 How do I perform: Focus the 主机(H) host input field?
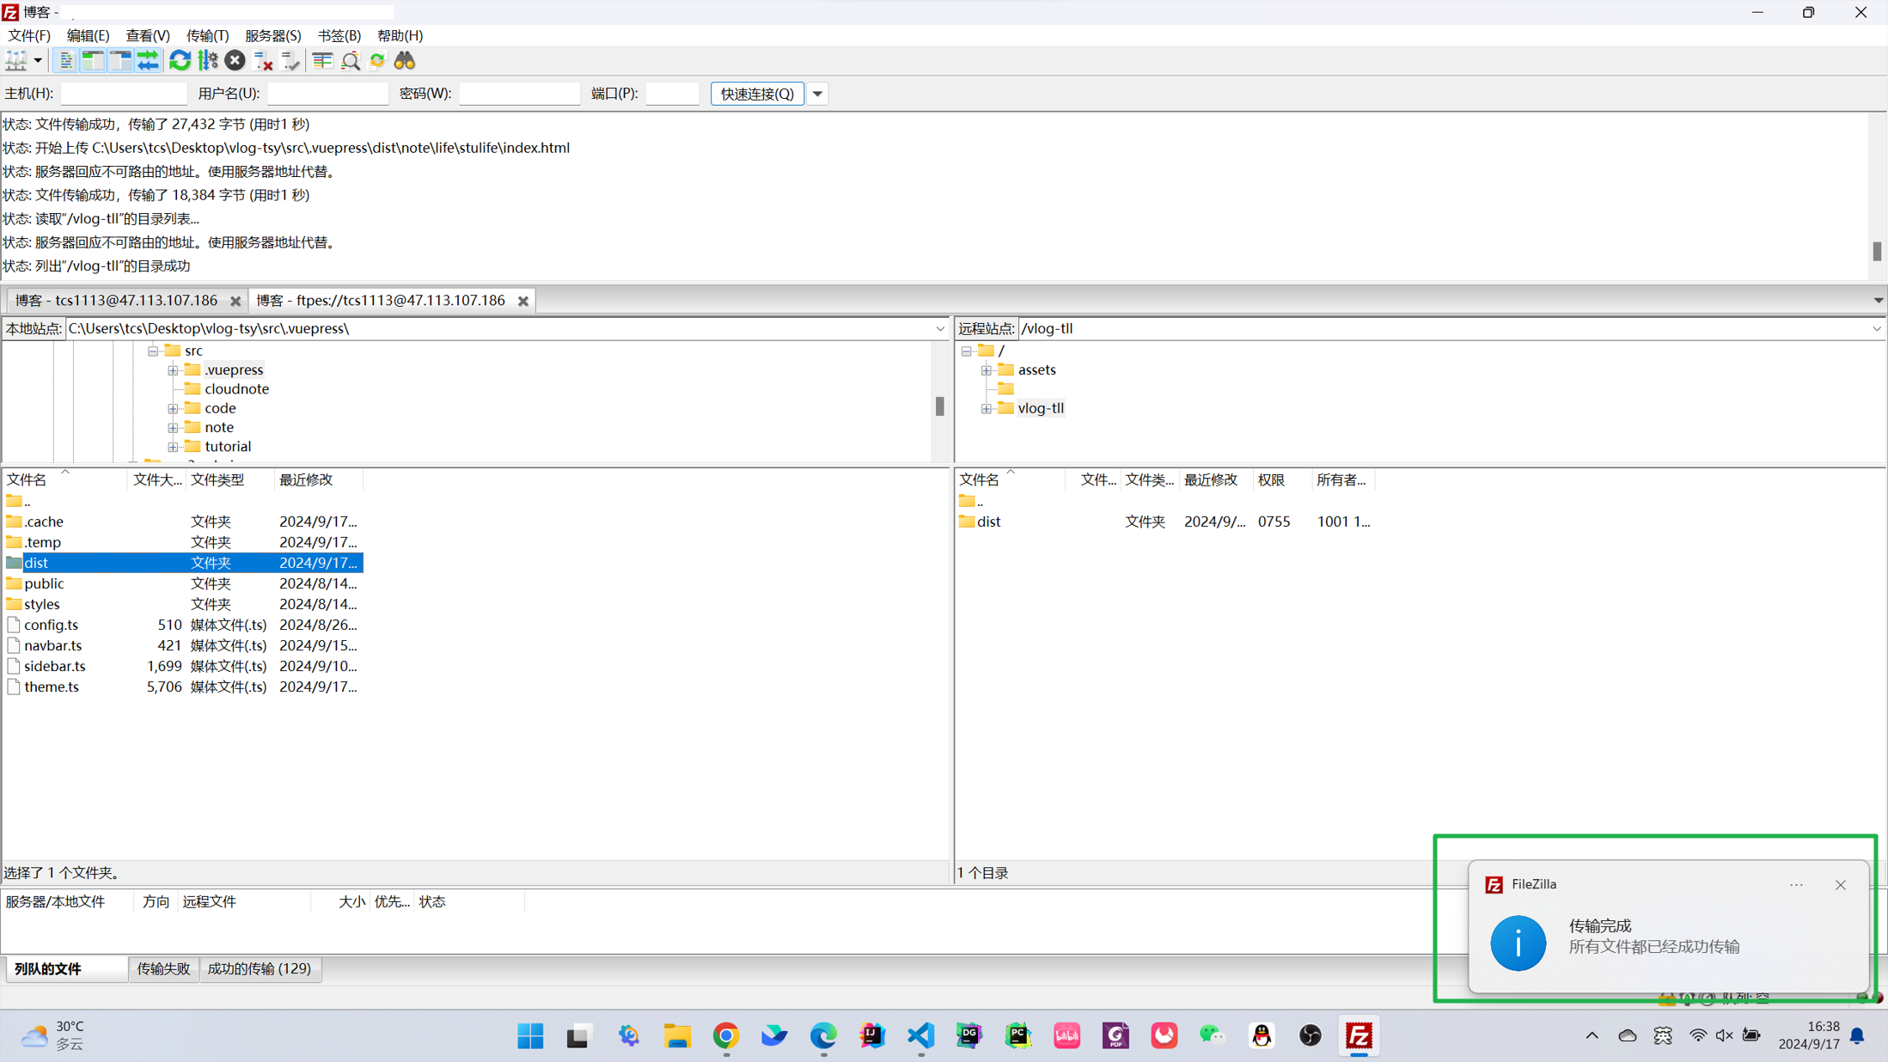click(124, 93)
